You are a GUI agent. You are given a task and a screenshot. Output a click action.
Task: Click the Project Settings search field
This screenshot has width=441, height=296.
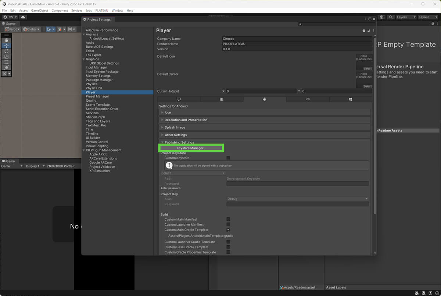(x=337, y=24)
